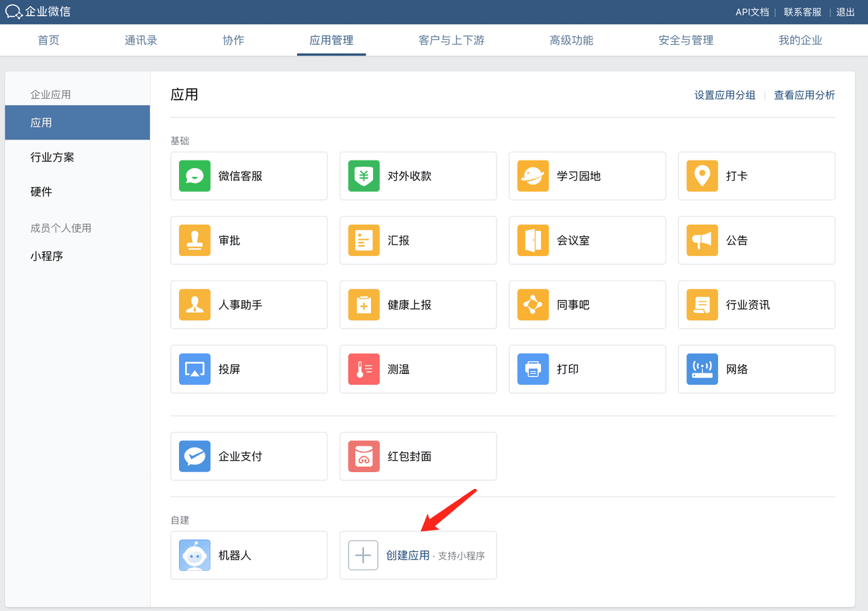868x611 pixels.
Task: Switch to 安全与管理 tab
Action: pos(686,41)
